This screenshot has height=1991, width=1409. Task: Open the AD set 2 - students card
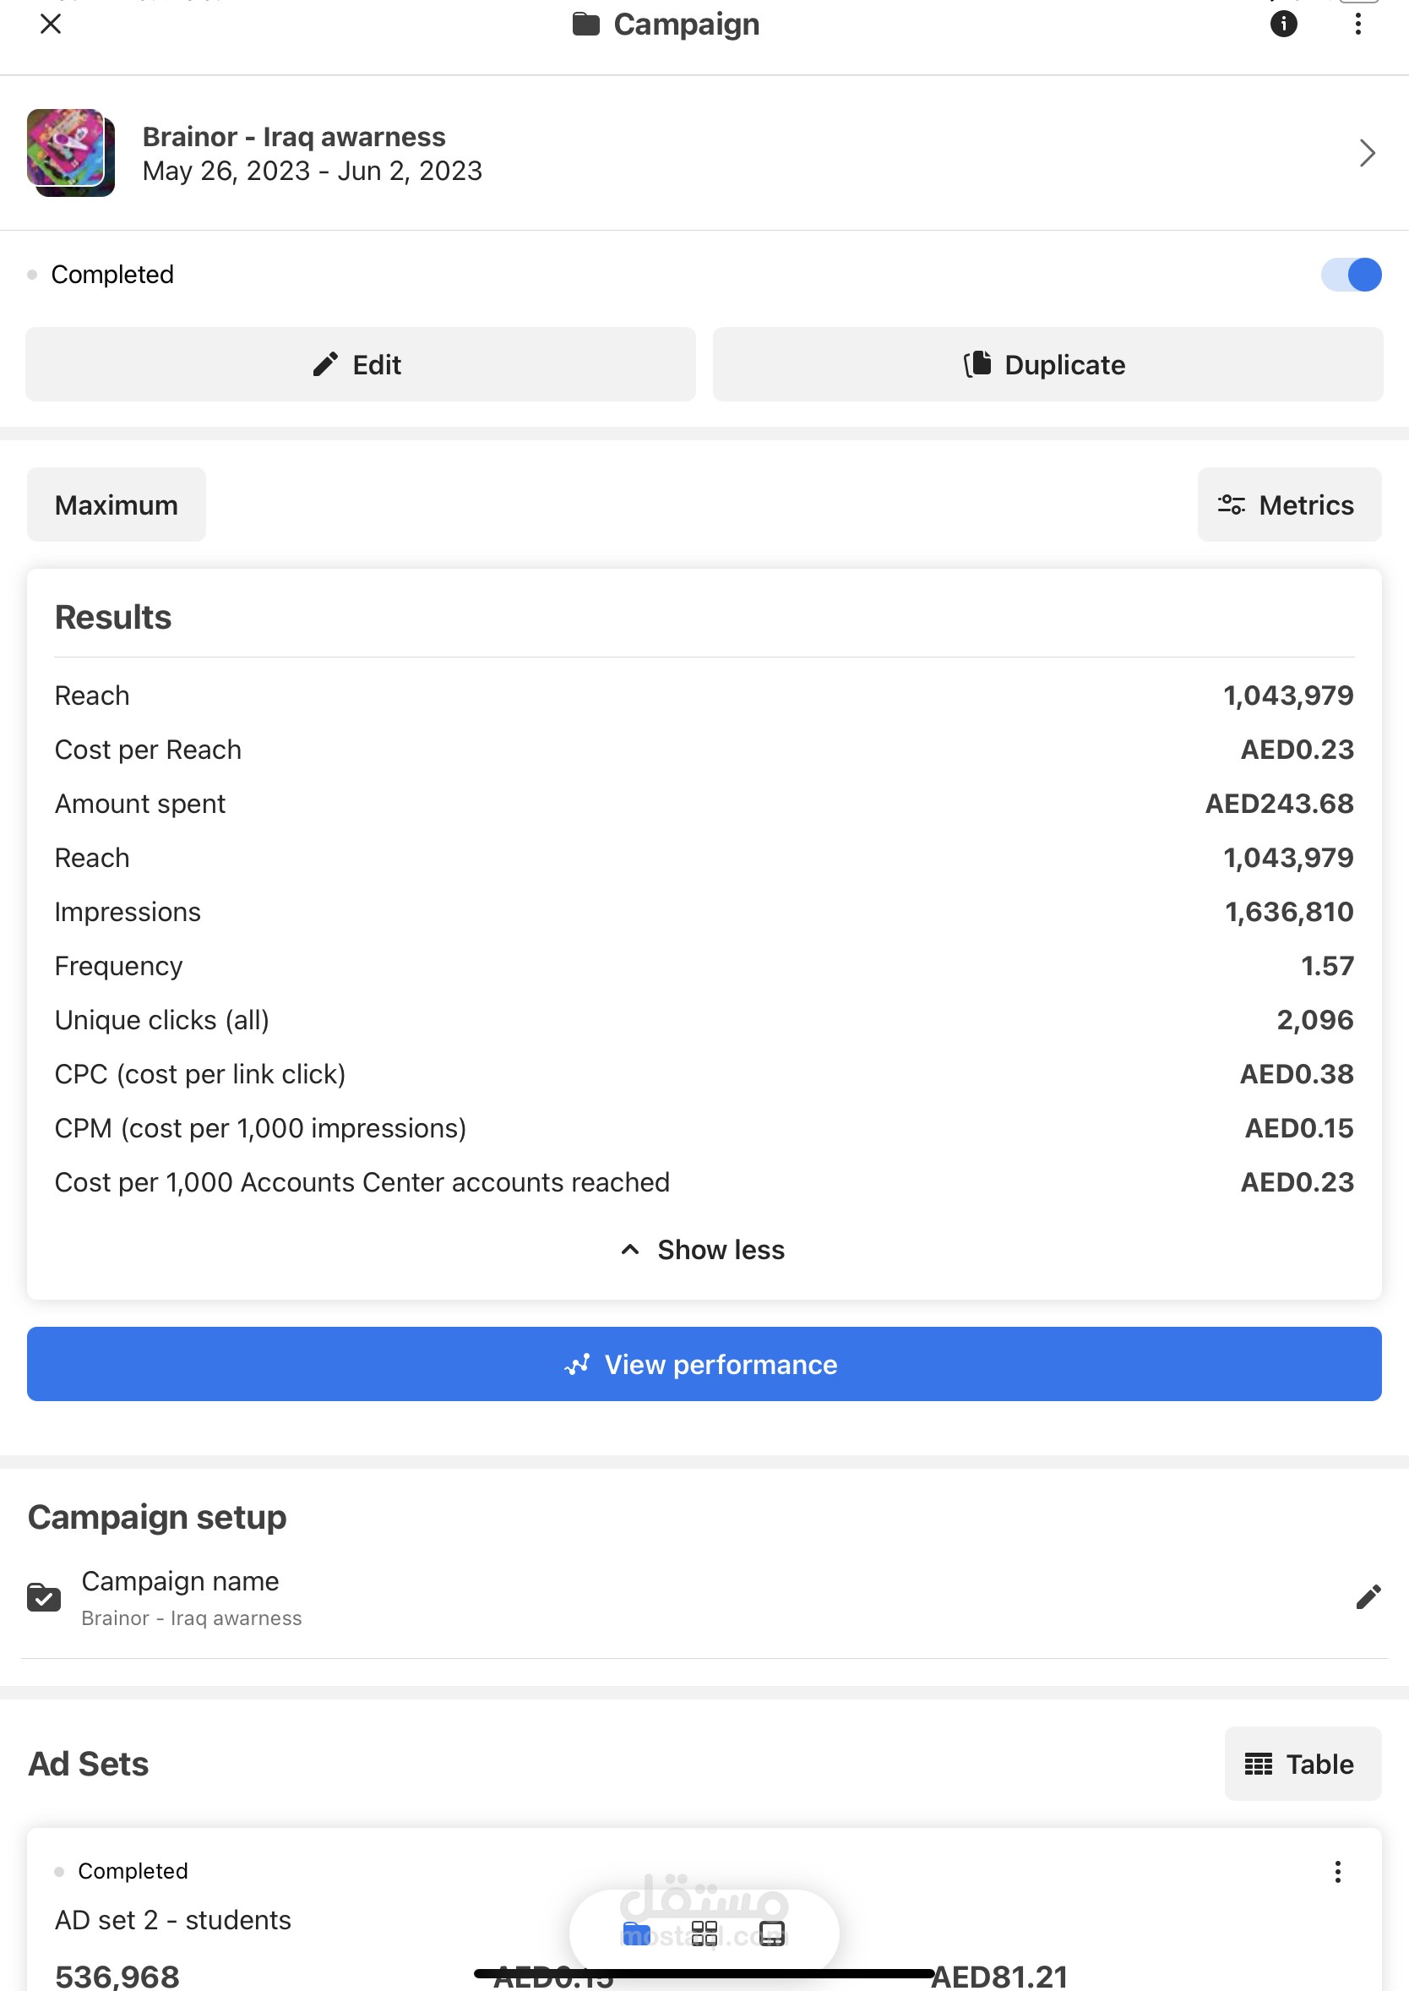[704, 1909]
